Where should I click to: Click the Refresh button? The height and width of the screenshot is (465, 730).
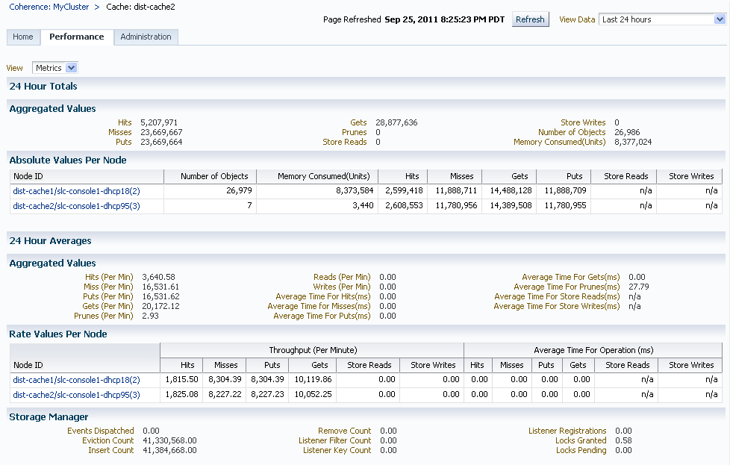[x=530, y=19]
